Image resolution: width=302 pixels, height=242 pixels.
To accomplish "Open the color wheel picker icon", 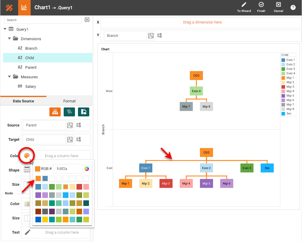I will [87, 169].
